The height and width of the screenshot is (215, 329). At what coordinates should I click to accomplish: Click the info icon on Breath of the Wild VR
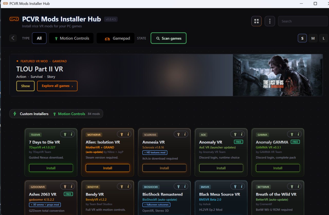[298, 186]
